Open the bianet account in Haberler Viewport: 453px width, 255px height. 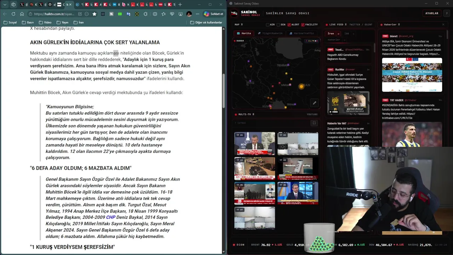394,36
